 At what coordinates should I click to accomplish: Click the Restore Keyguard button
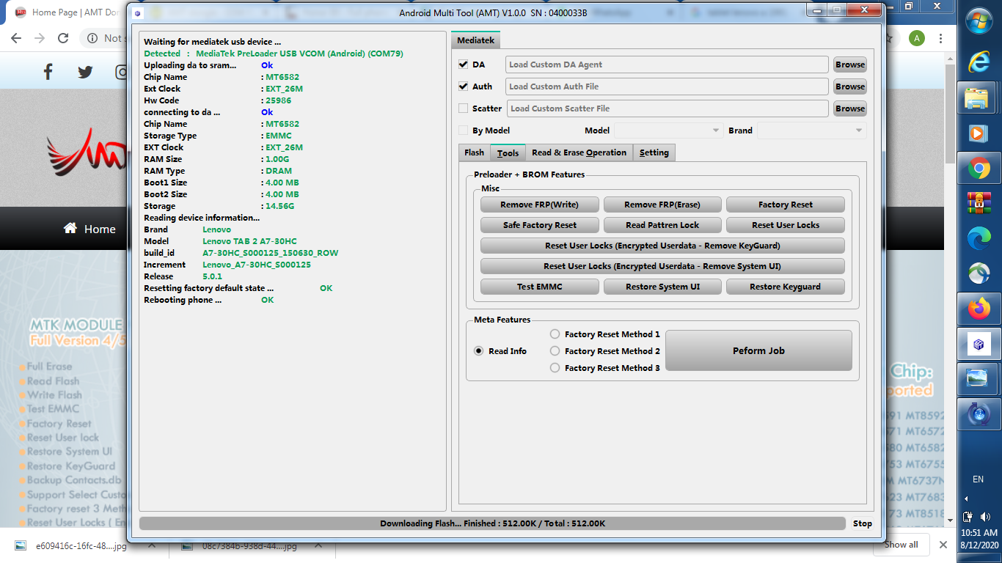click(785, 287)
